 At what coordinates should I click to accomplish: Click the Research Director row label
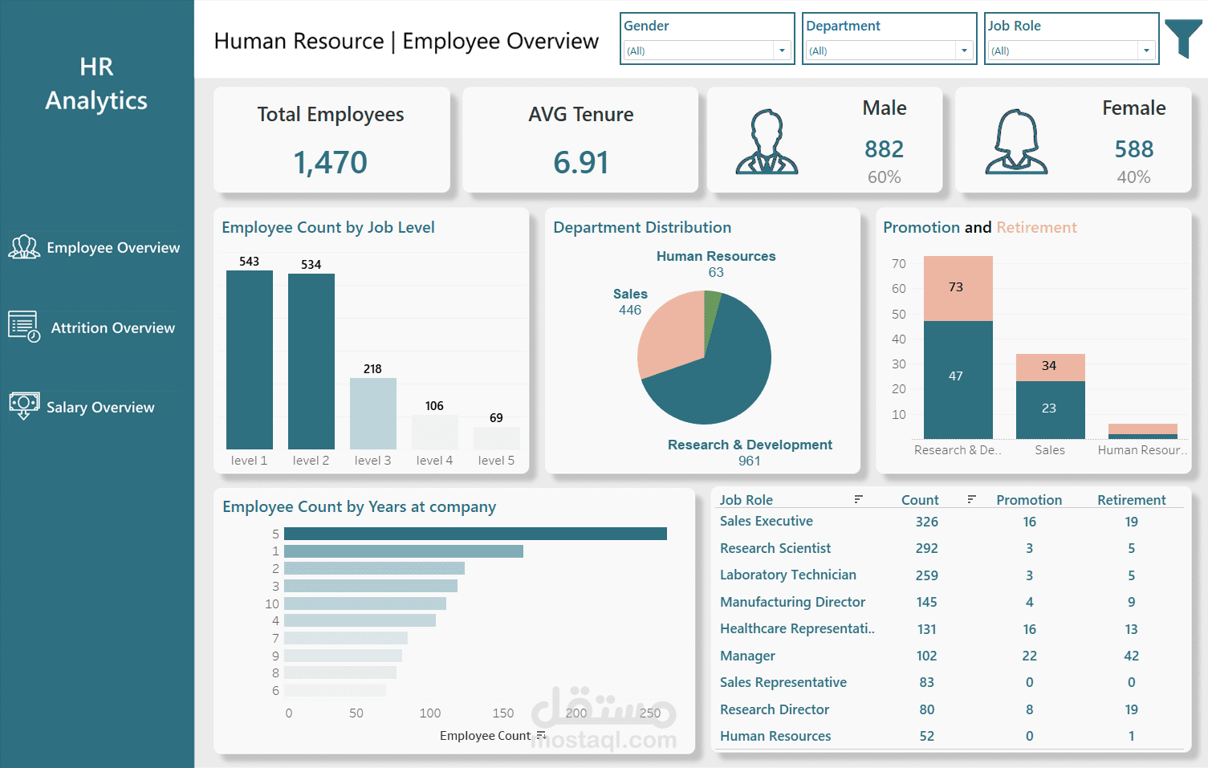pos(775,709)
